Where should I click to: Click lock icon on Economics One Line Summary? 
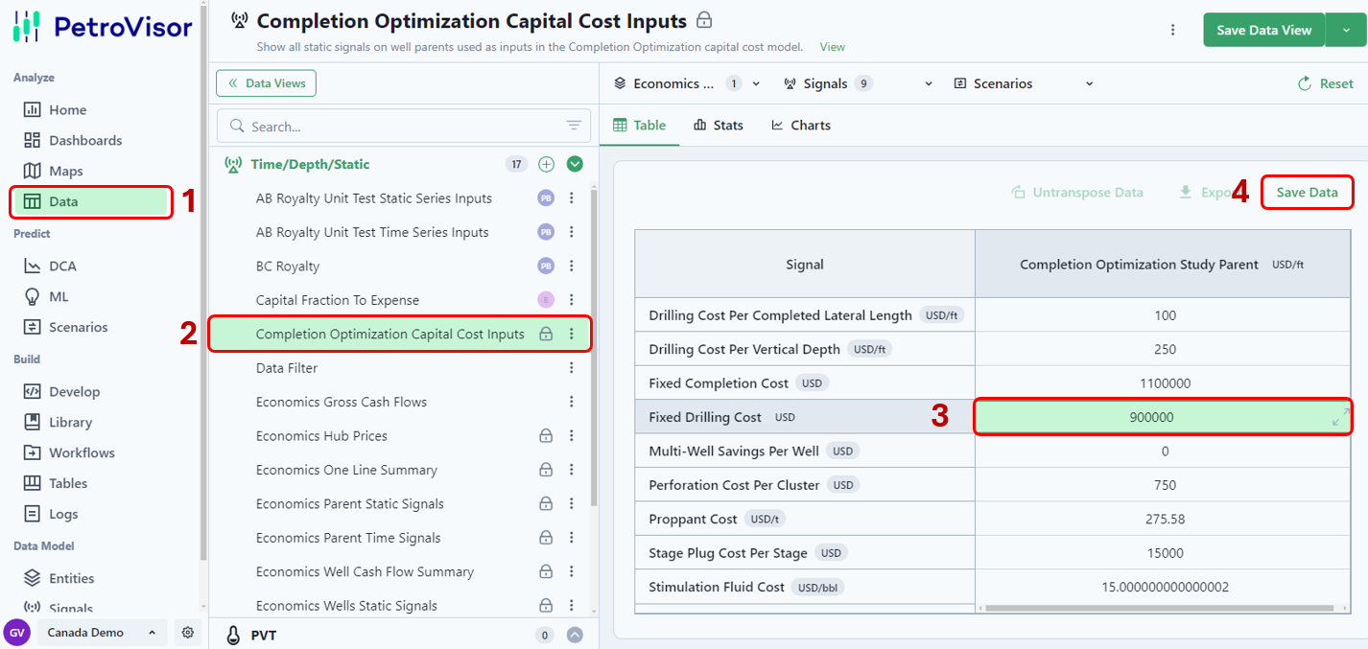[546, 470]
